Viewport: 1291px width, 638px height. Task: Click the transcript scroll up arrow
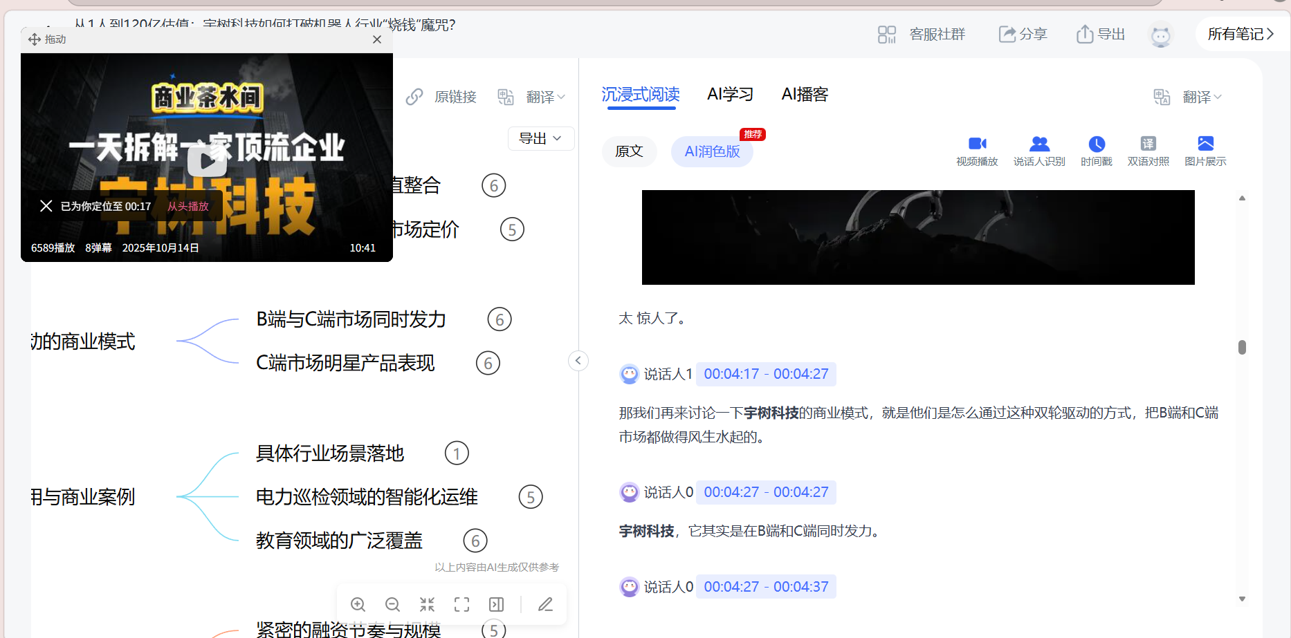[x=1242, y=198]
